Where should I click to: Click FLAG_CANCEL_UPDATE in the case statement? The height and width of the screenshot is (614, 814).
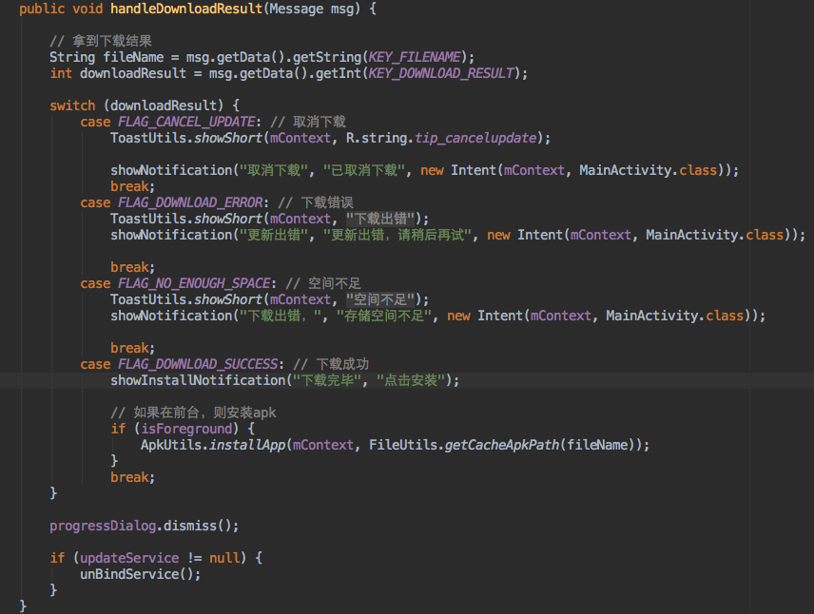point(186,122)
